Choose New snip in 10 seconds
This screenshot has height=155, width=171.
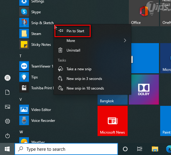(x=92, y=88)
